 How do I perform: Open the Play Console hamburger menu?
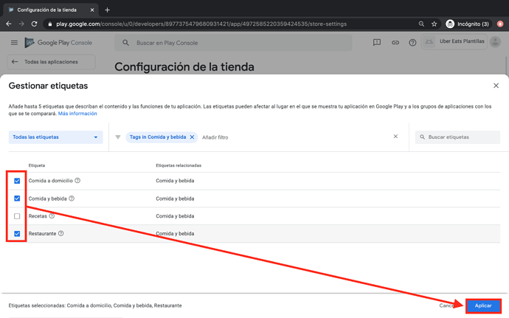coord(14,43)
